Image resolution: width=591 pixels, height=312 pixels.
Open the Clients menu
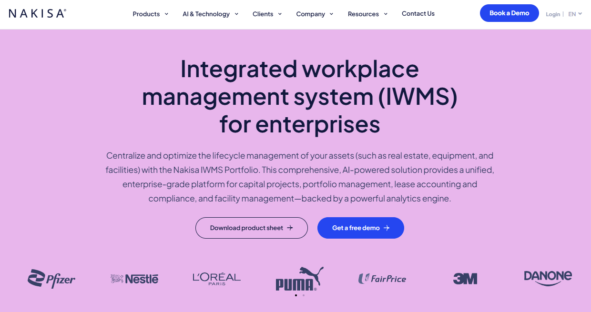[267, 14]
